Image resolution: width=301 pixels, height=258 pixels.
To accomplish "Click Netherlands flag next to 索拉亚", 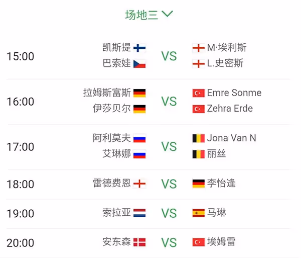I will pyautogui.click(x=139, y=213).
